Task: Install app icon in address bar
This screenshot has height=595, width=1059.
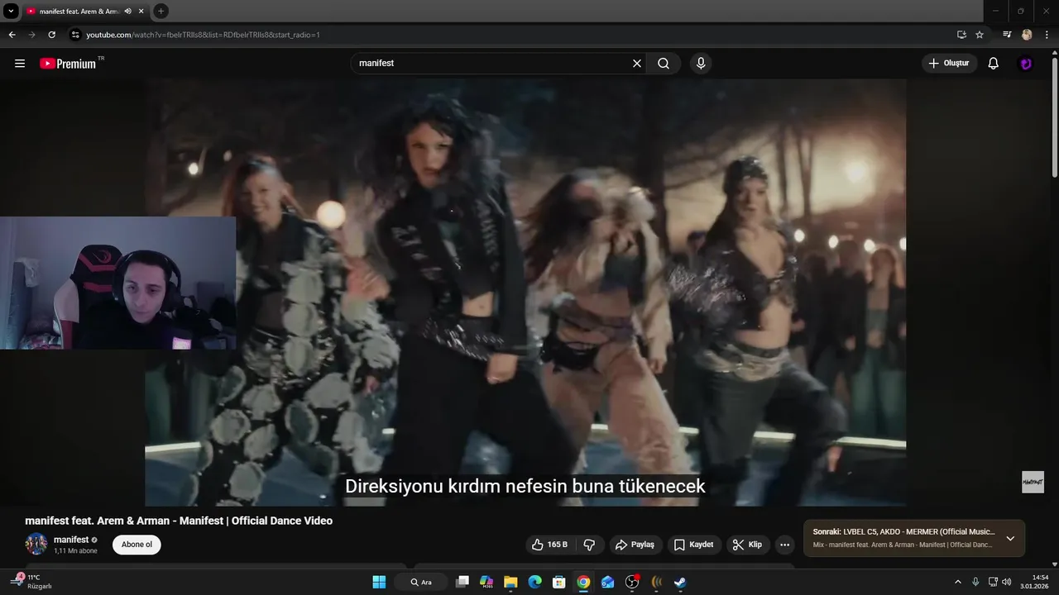Action: (961, 35)
